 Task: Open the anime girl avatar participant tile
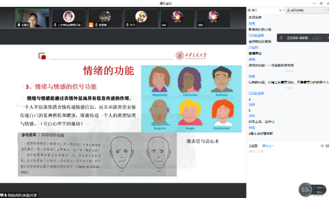click(69, 18)
